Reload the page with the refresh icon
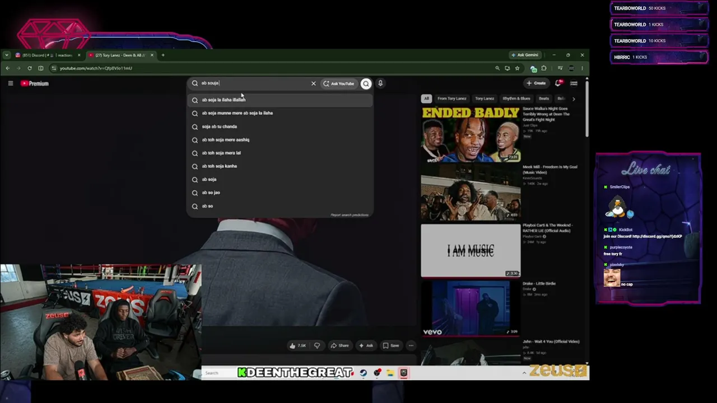The width and height of the screenshot is (717, 403). coord(30,68)
